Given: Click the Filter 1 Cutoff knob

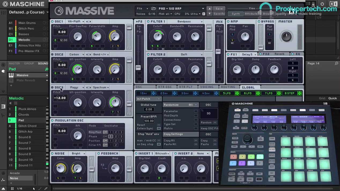Looking at the screenshot, I should [158, 36].
